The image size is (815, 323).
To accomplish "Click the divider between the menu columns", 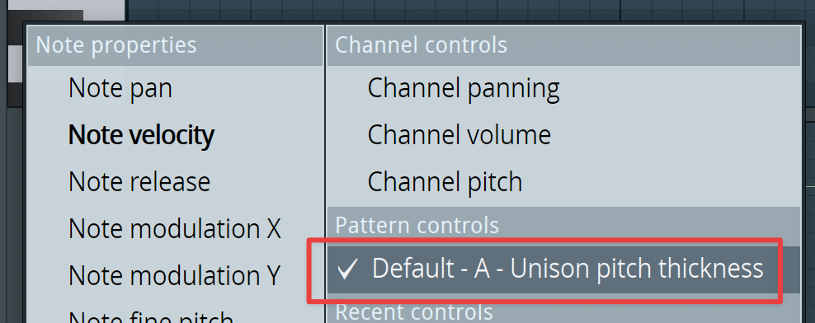I will tap(325, 171).
